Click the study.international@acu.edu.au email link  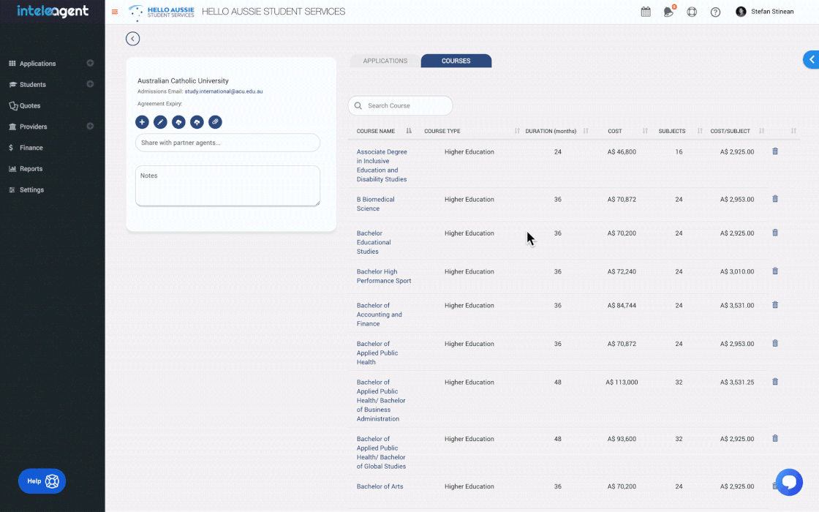pos(224,91)
